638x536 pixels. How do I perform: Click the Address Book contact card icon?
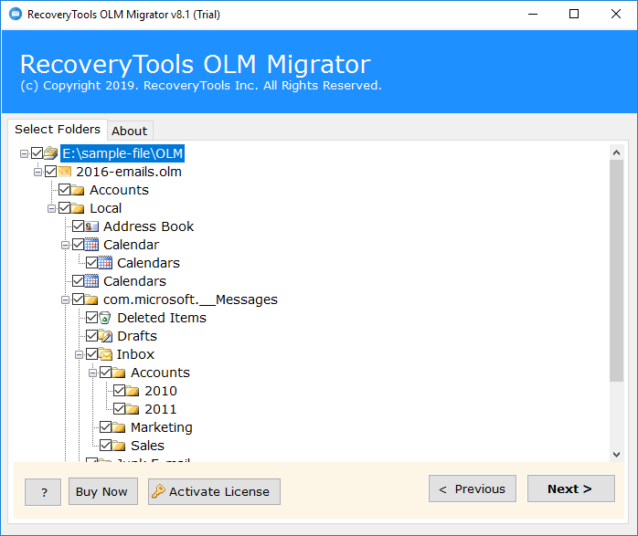tap(91, 226)
